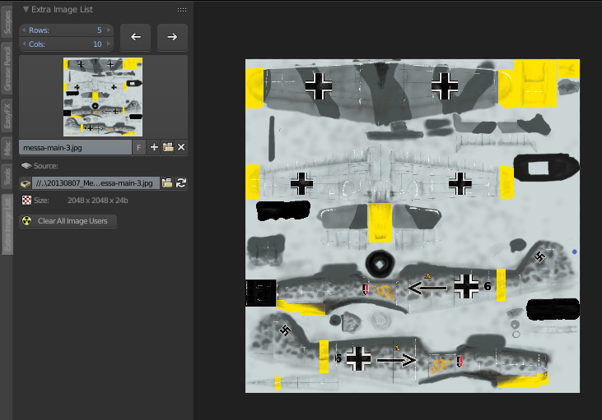Decrease the Rows value with left arrow
Viewport: 602px width, 420px height.
pyautogui.click(x=24, y=30)
